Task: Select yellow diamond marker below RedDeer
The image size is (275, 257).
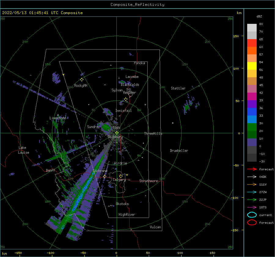Action: pyautogui.click(x=126, y=99)
